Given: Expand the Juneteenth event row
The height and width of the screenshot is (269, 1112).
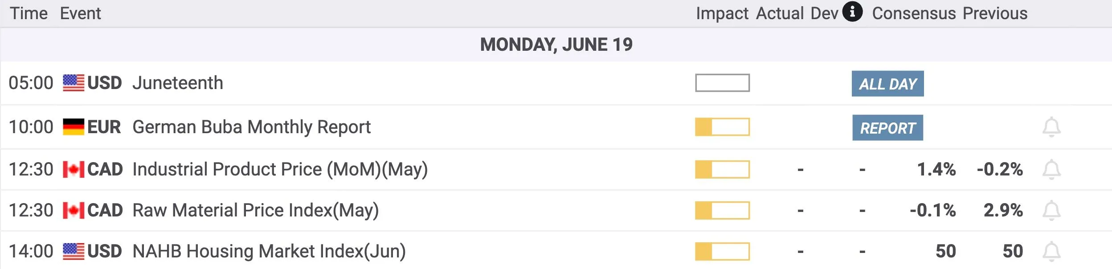Looking at the screenshot, I should point(556,83).
